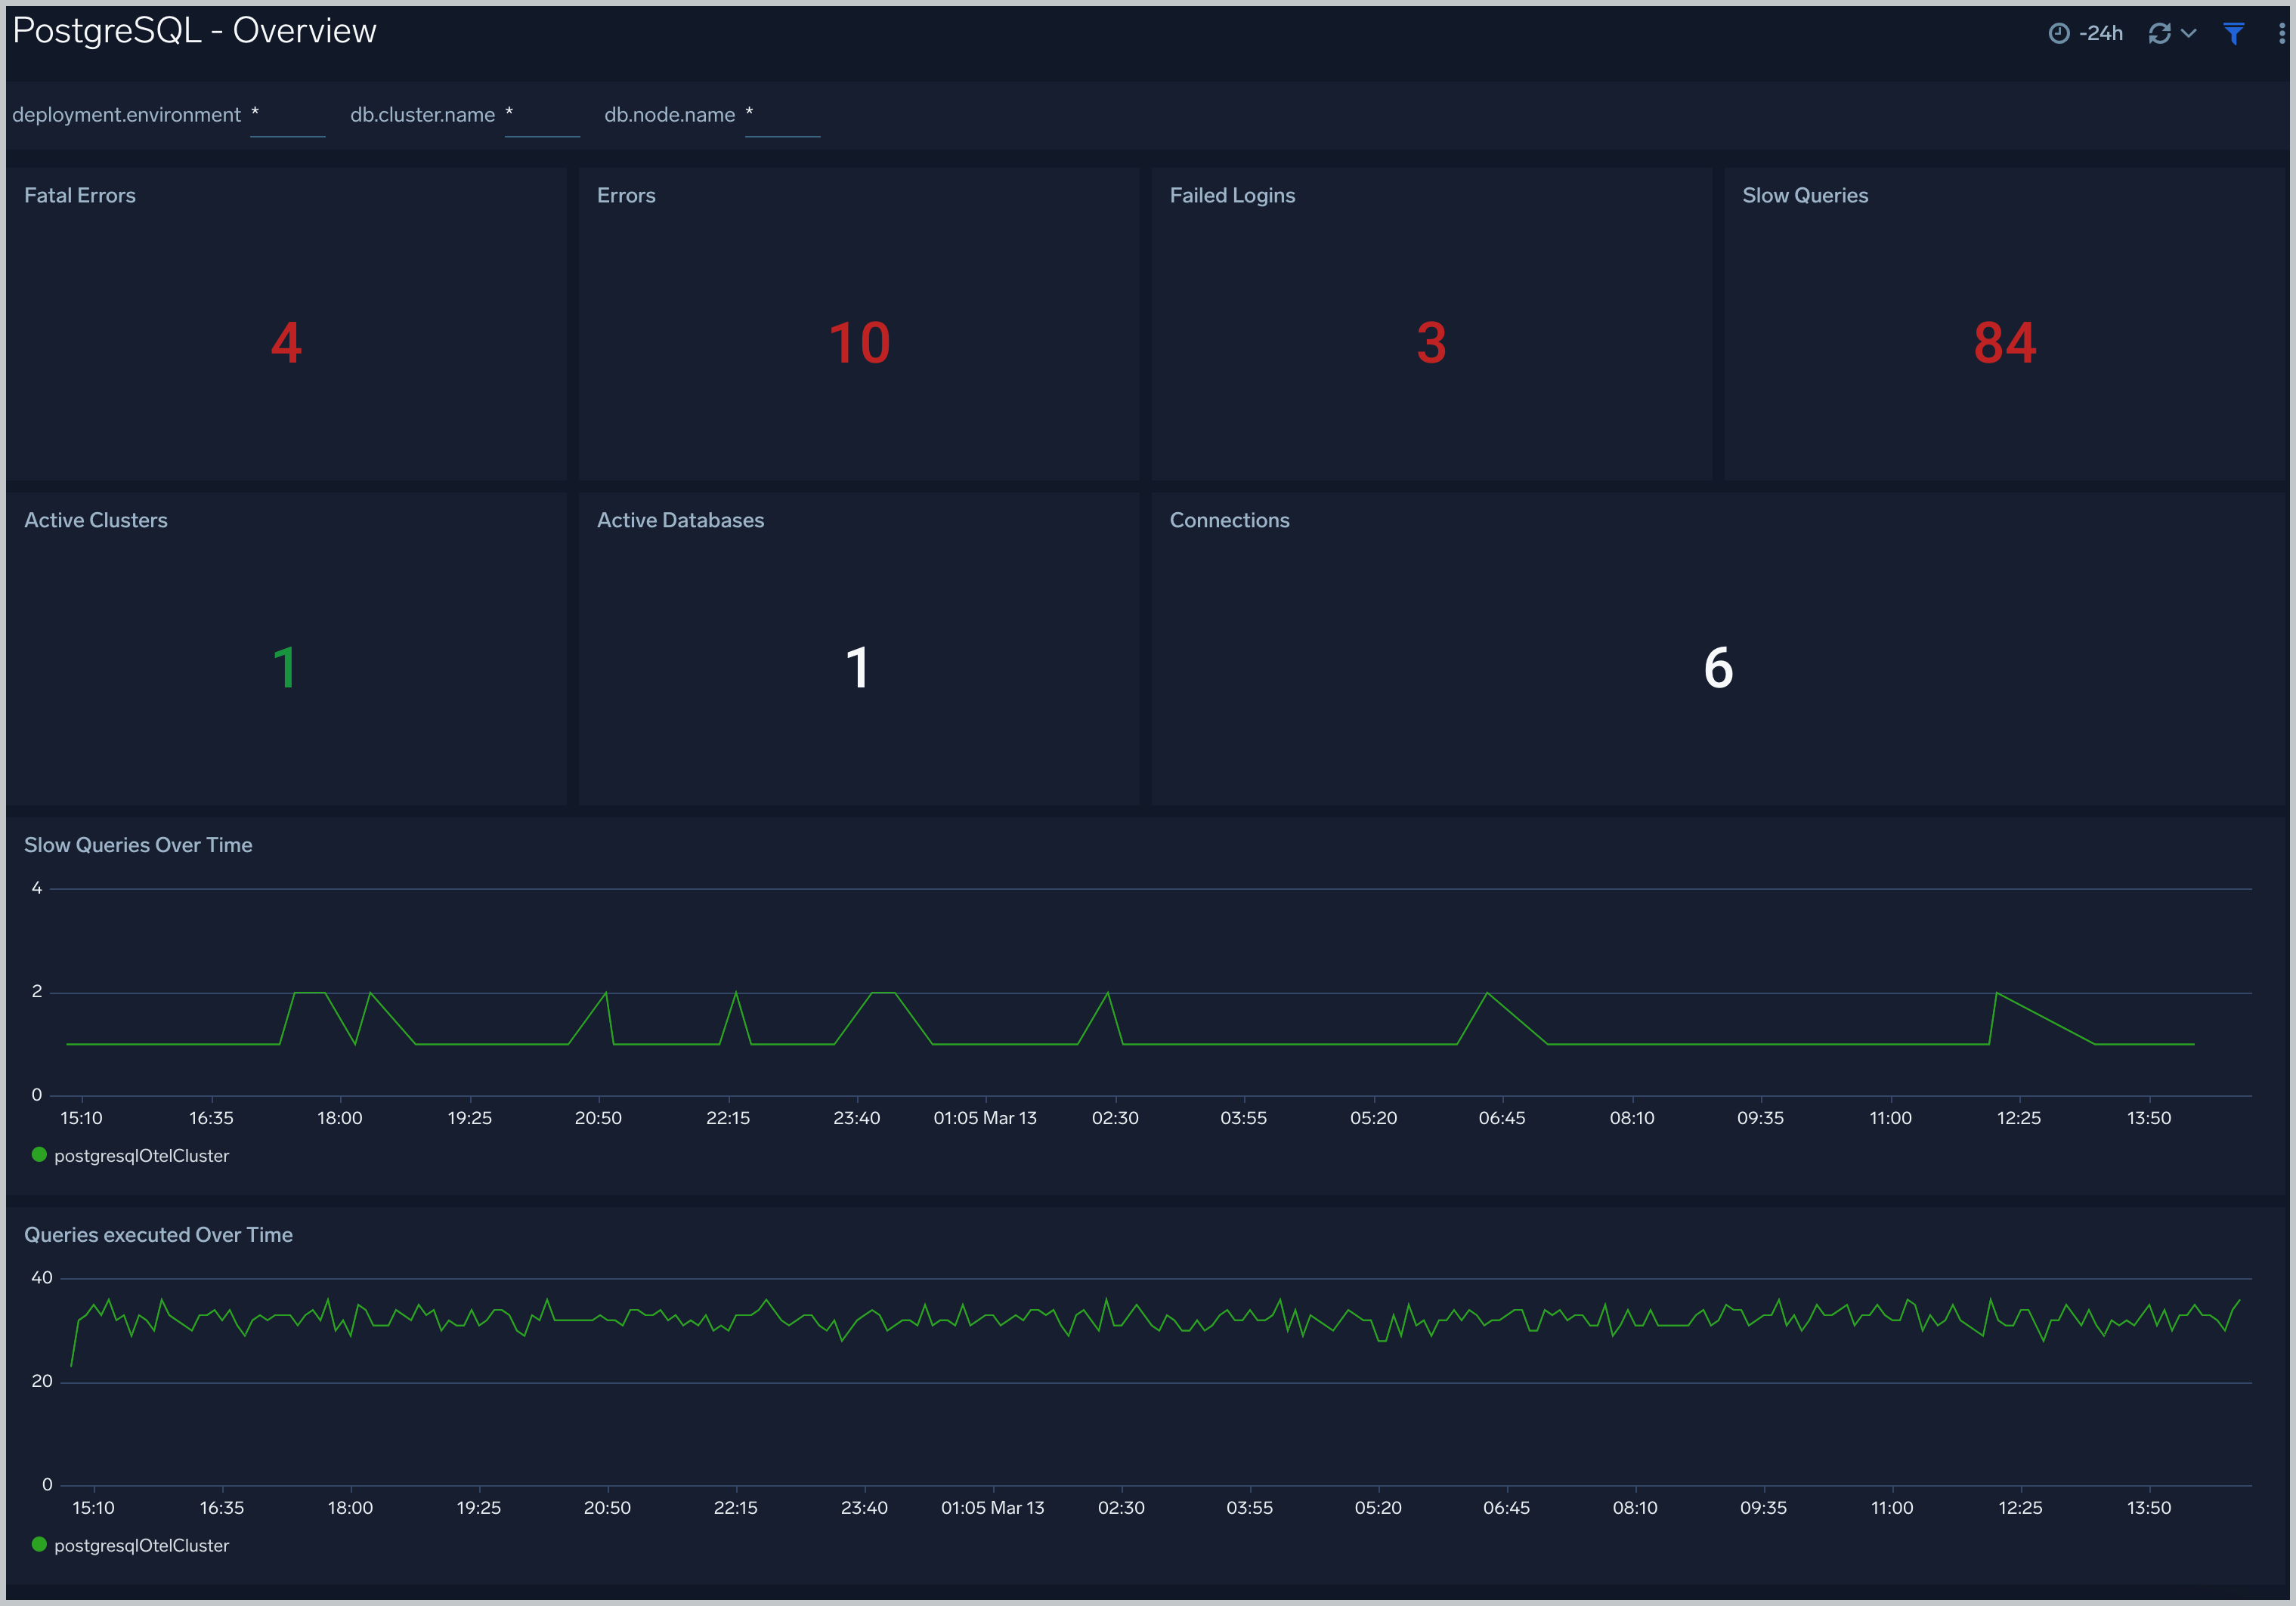Click the Failed Logins value 3
This screenshot has height=1606, width=2296.
(x=1431, y=343)
